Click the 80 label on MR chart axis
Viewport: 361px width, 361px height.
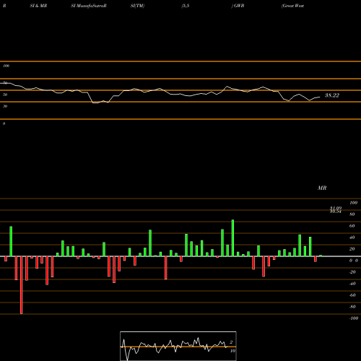352,214
